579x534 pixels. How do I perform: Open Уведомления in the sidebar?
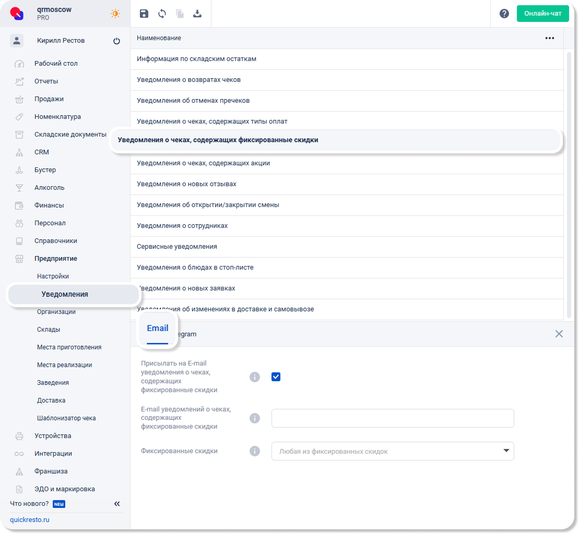pyautogui.click(x=65, y=294)
